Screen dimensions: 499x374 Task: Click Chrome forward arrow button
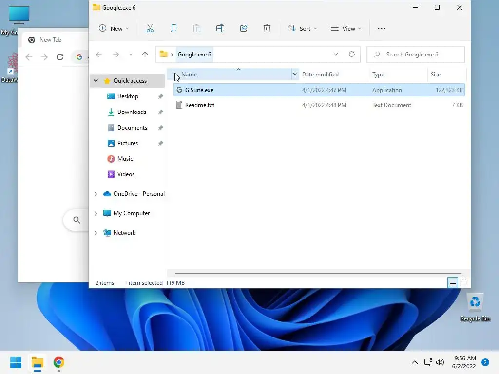pos(44,57)
